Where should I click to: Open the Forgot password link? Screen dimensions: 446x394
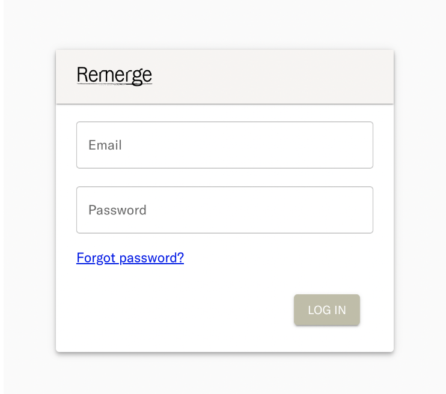click(130, 258)
